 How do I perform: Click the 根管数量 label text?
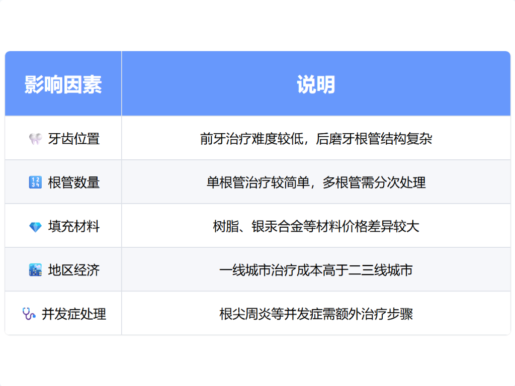click(74, 182)
